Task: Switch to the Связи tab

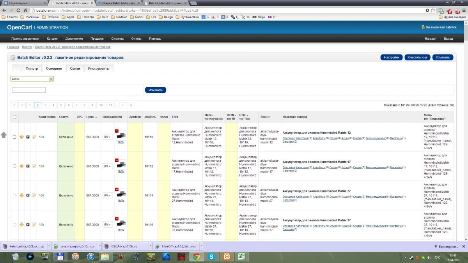Action: 75,69
